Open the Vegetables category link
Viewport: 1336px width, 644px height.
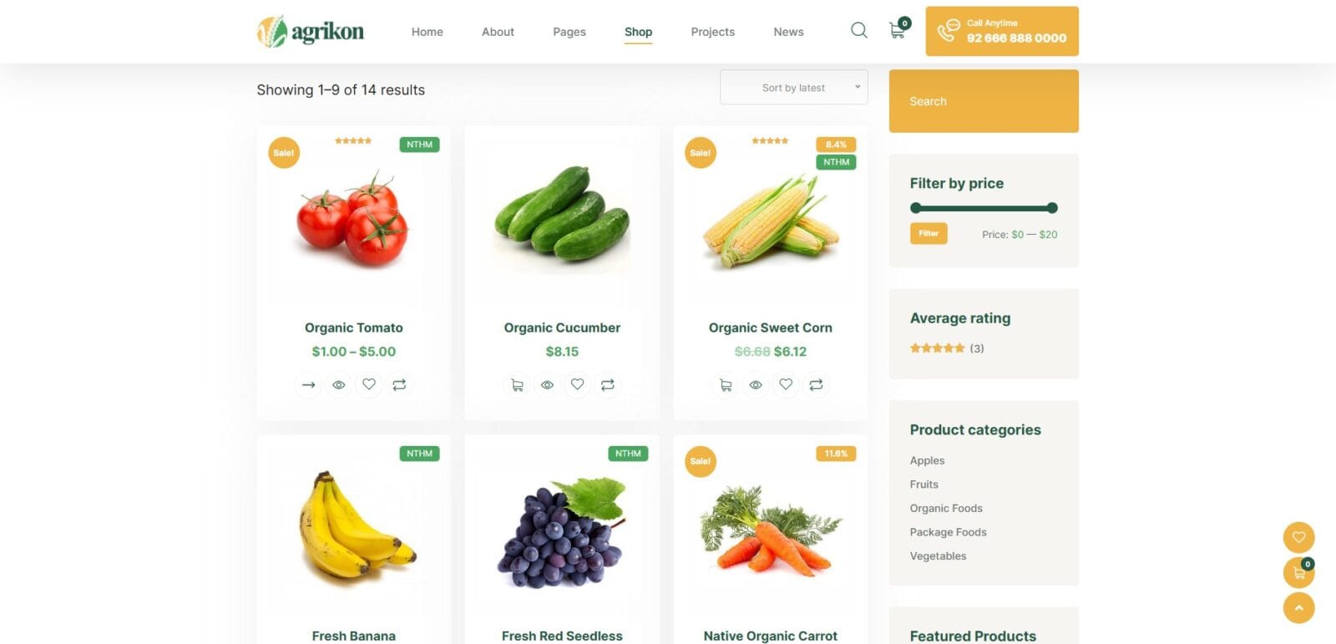[938, 556]
